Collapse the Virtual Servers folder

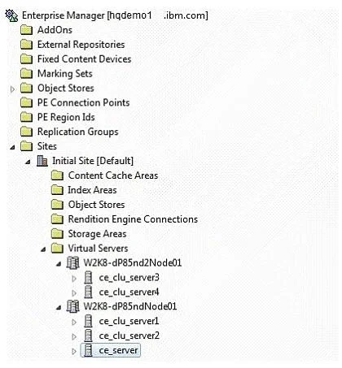click(43, 249)
